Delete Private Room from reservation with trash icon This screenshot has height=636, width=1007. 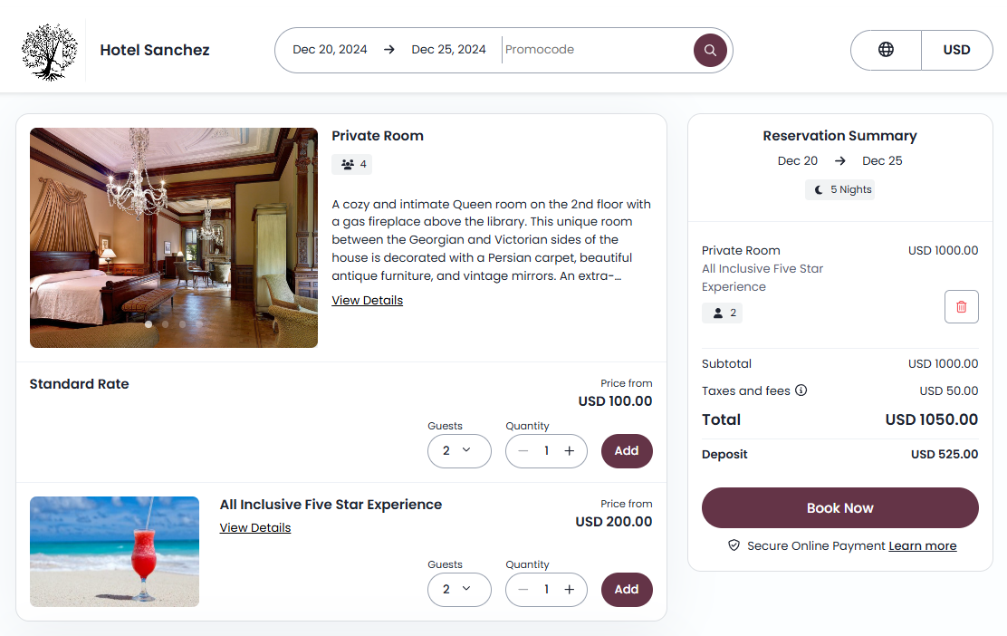[961, 307]
